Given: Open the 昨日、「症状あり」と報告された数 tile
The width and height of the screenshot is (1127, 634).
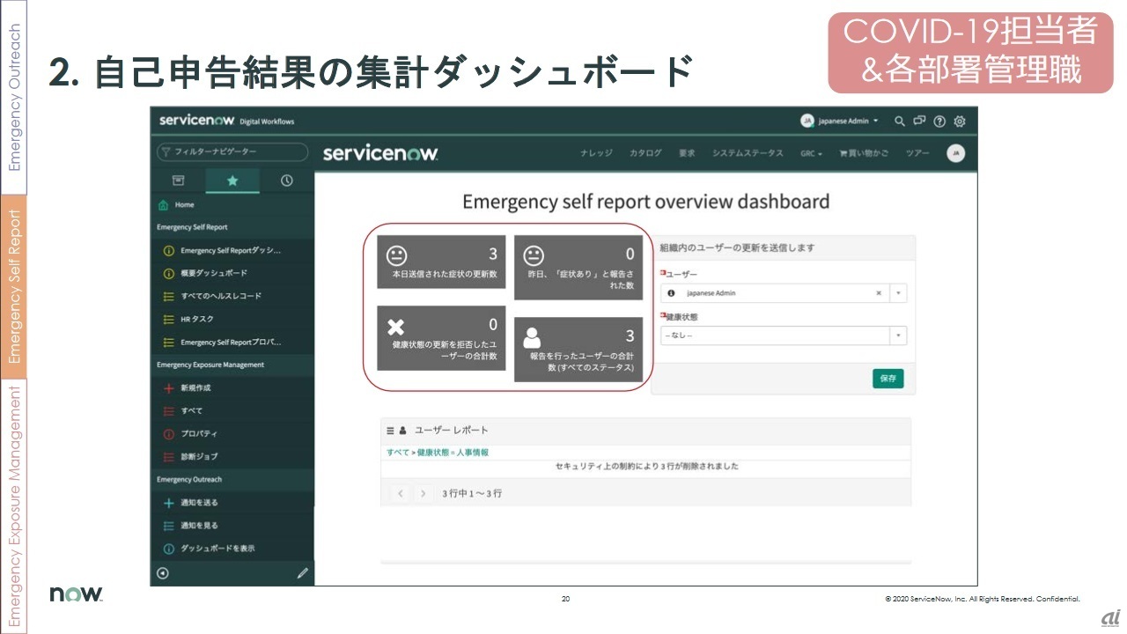Looking at the screenshot, I should (x=578, y=268).
